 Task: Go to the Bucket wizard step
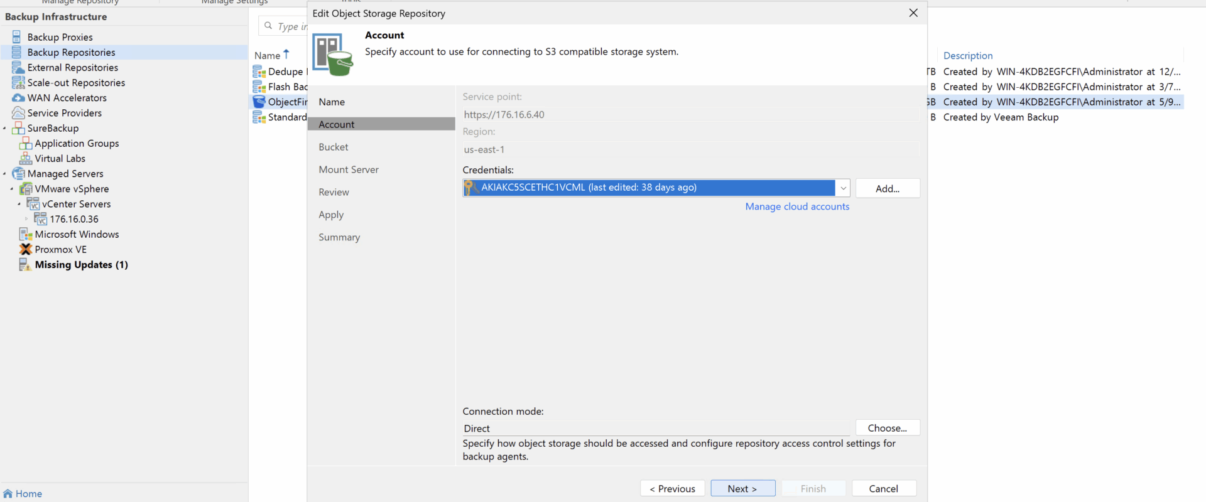333,147
